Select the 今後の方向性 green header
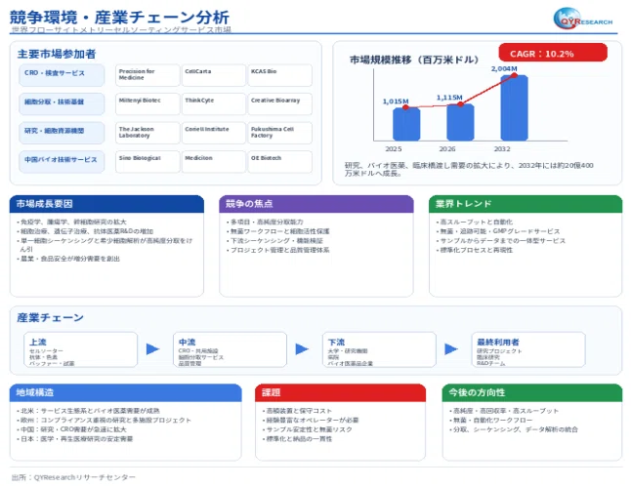 pos(532,392)
